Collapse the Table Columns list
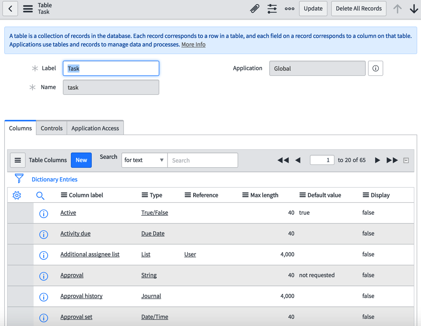 coord(406,161)
